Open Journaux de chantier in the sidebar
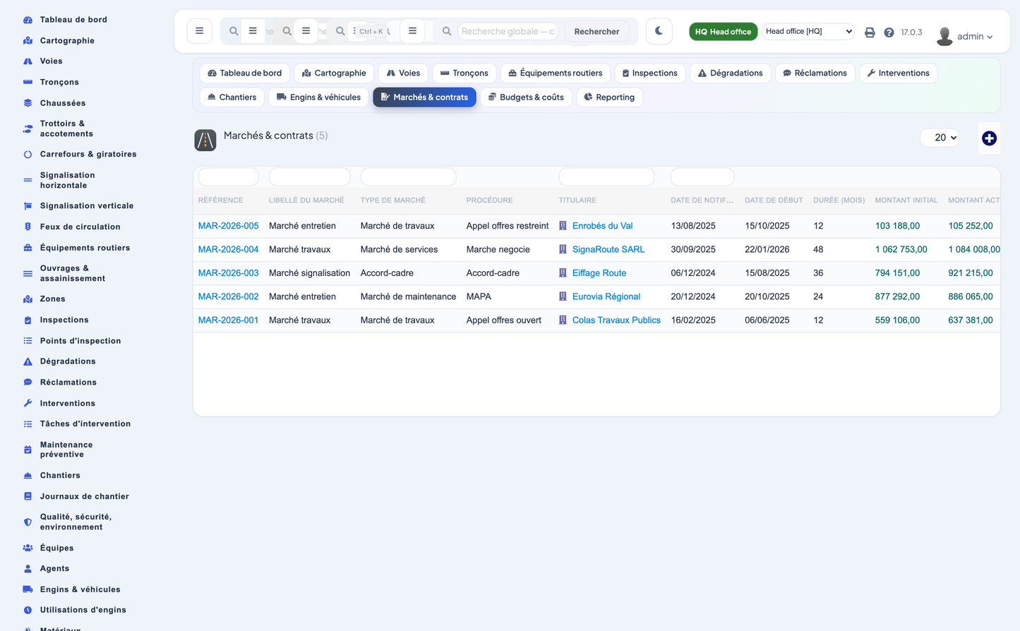Screen dimensions: 1020x631 click(x=85, y=497)
